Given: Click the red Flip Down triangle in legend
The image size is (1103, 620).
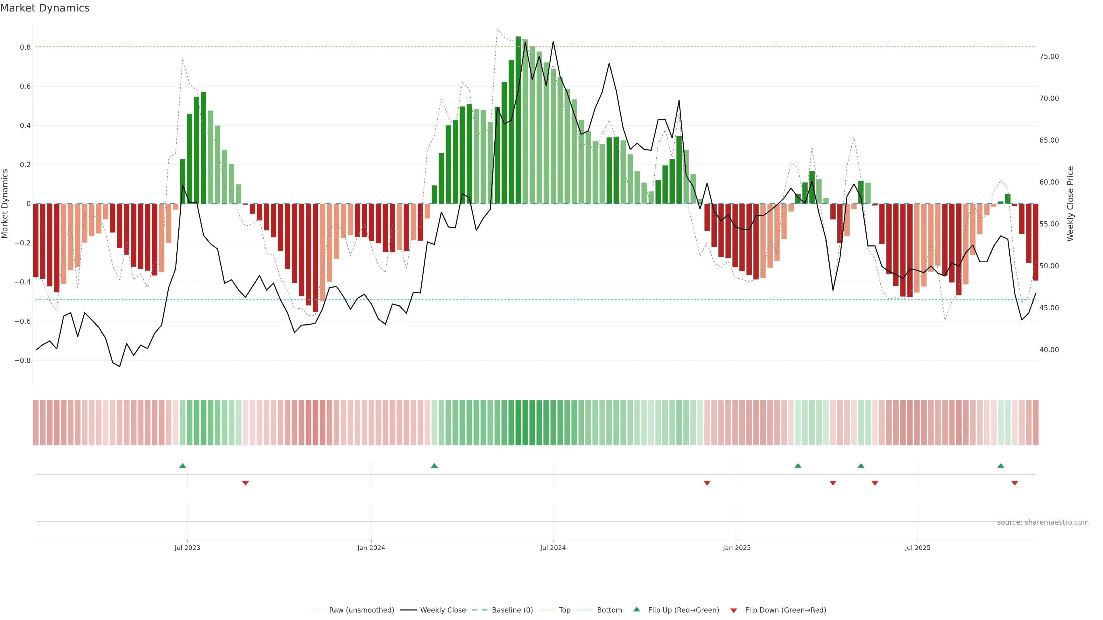Looking at the screenshot, I should point(734,610).
